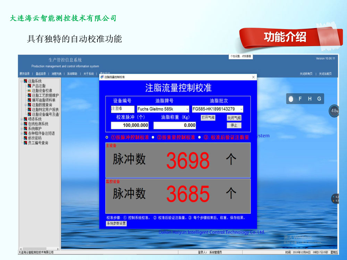Open the 系统帮助 menu item
Screen dimensions: 347x260
coord(72,74)
